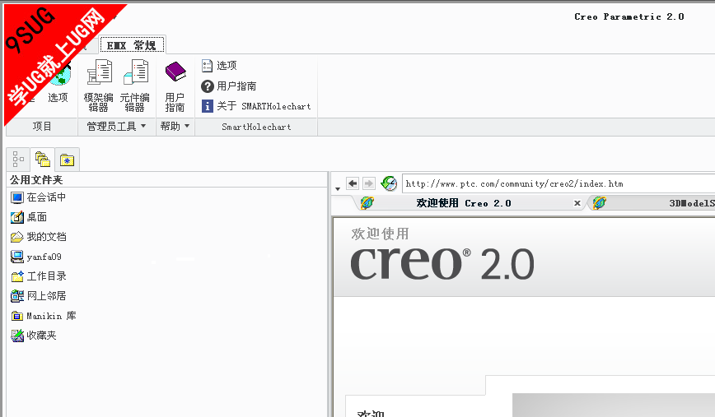Viewport: 715px width, 417px height.
Task: Click the browser URL address field
Action: click(558, 183)
